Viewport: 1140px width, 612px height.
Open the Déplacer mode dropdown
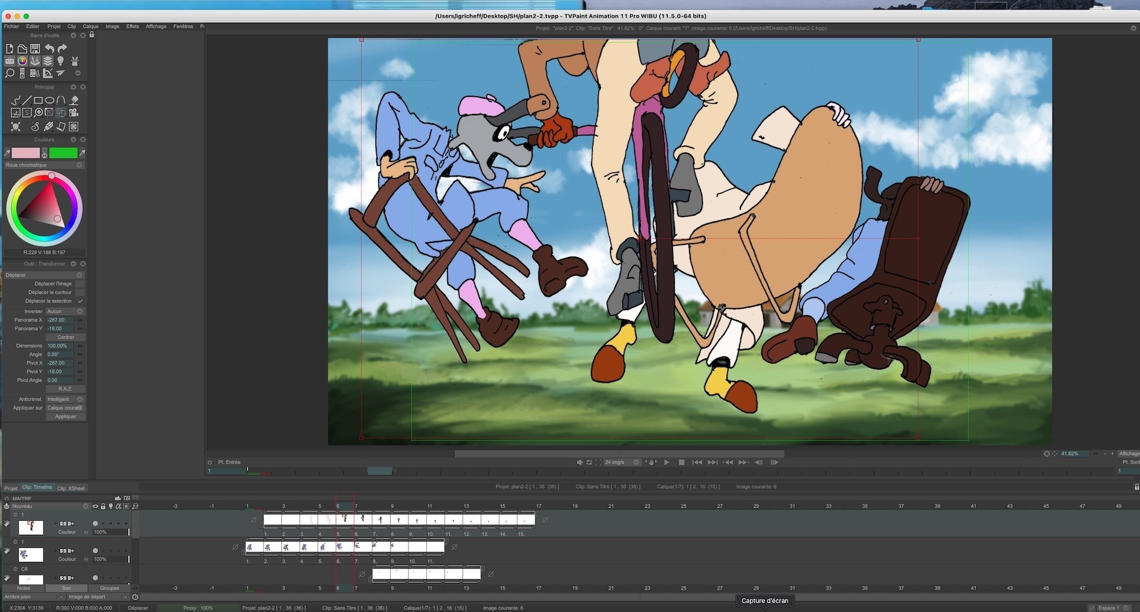pos(44,275)
